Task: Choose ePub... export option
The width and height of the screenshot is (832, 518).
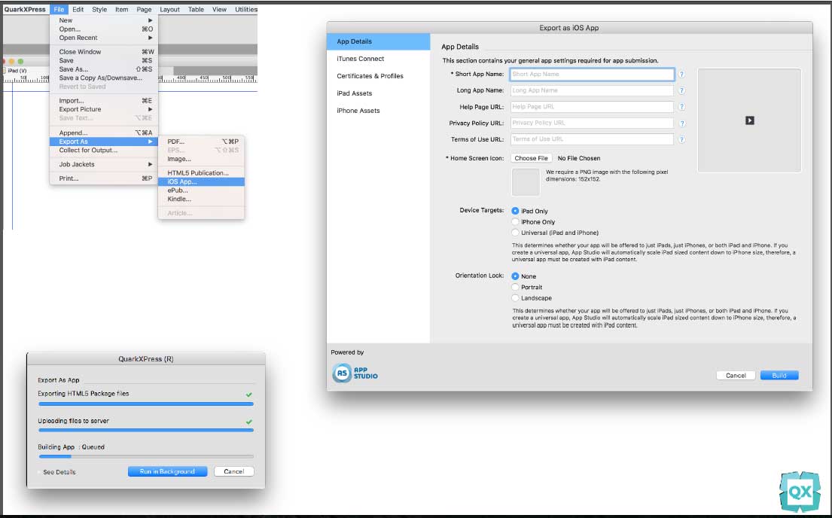Action: coord(201,190)
